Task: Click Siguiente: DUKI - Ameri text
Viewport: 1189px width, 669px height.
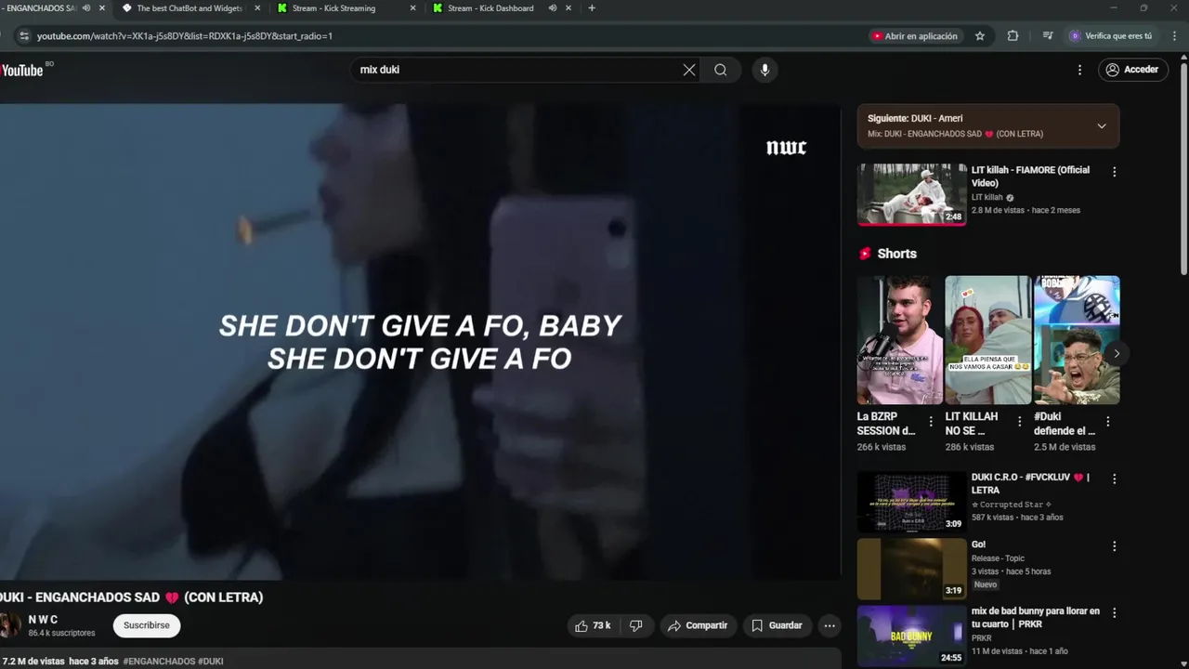Action: tap(915, 119)
